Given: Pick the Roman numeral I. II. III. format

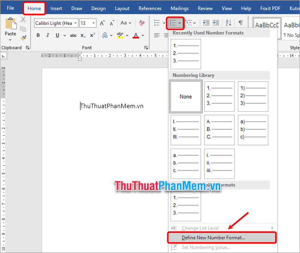Looking at the screenshot, I should point(186,130).
